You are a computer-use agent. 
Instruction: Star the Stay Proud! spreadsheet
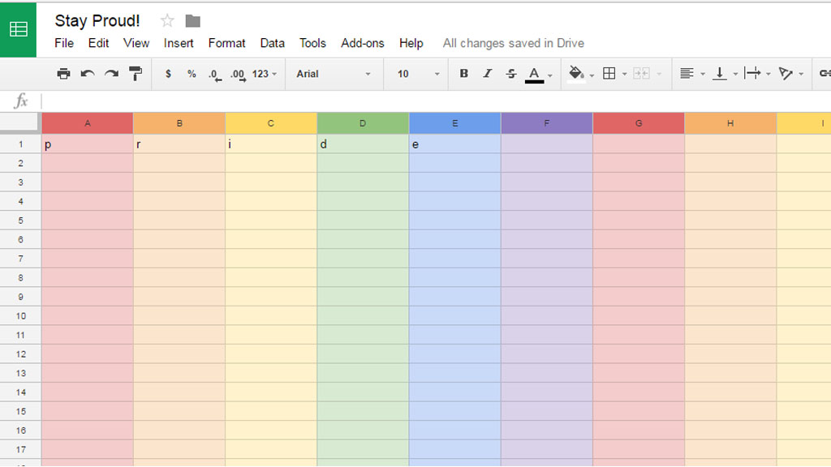point(167,20)
